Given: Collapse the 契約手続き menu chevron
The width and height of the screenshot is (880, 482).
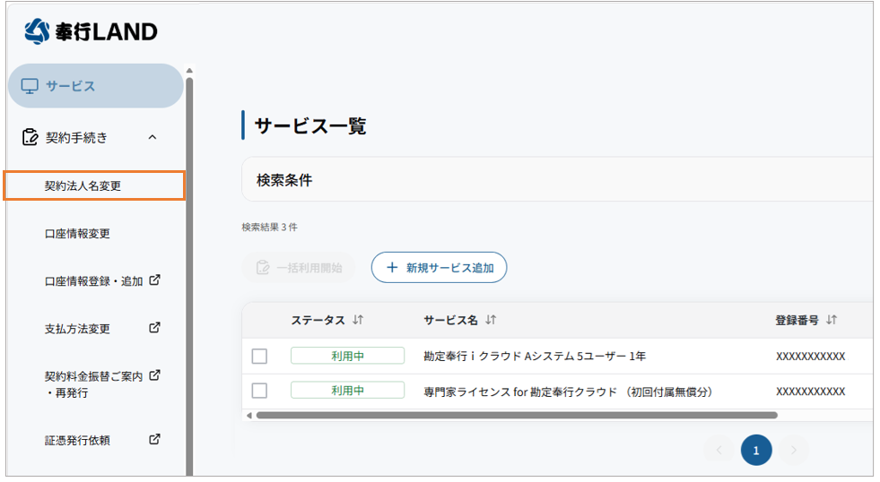Looking at the screenshot, I should [152, 137].
